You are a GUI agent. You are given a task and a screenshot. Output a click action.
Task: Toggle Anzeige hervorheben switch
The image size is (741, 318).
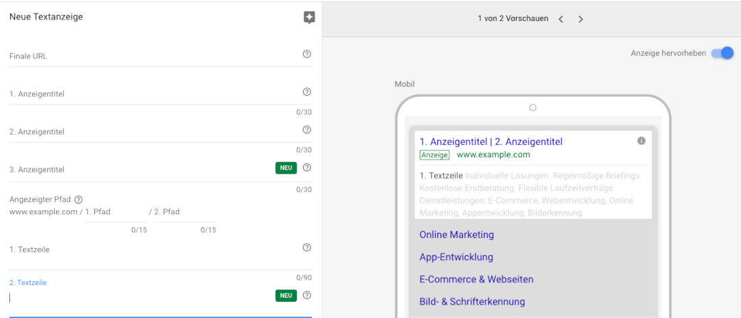pos(723,53)
